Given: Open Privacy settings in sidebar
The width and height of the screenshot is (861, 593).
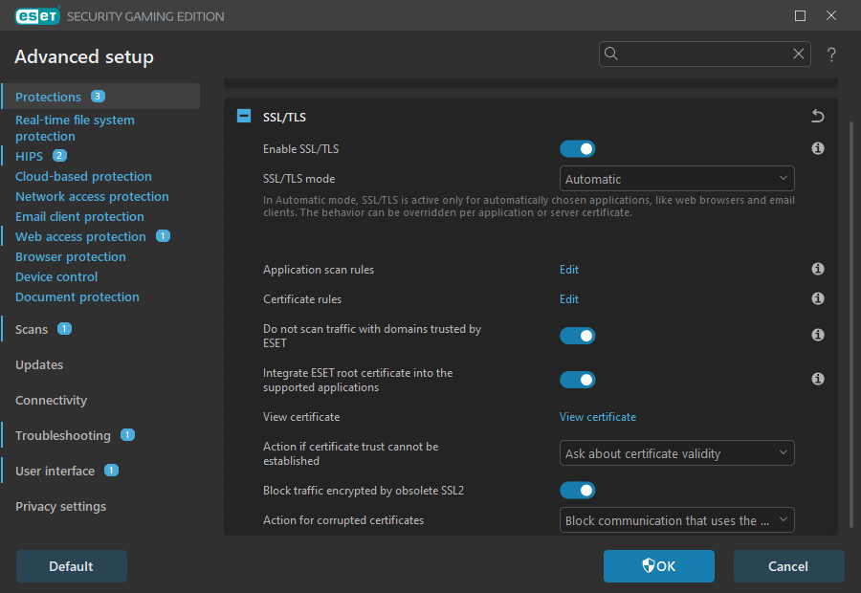Looking at the screenshot, I should pos(60,506).
